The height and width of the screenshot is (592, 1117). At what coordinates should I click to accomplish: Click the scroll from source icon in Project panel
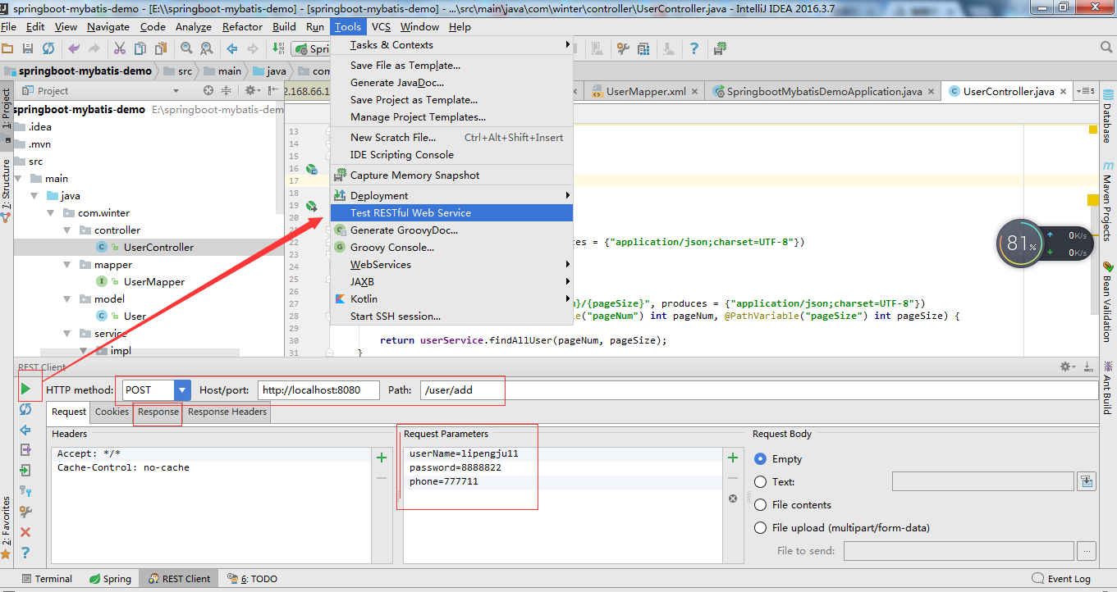pyautogui.click(x=208, y=90)
